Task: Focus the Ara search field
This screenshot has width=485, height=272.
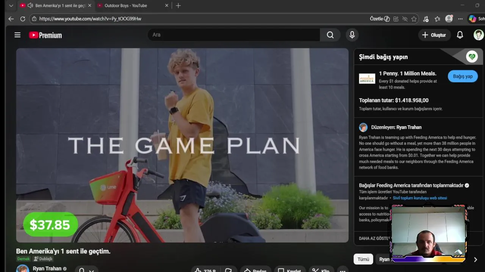Action: (x=233, y=35)
